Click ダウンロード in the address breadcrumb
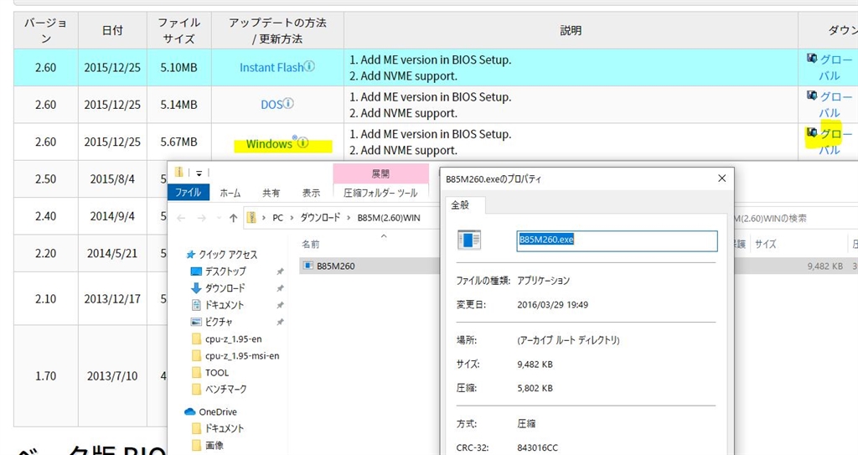The width and height of the screenshot is (858, 455). [x=320, y=218]
